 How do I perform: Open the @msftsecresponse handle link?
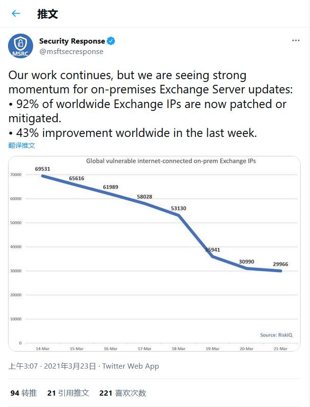[x=71, y=52]
